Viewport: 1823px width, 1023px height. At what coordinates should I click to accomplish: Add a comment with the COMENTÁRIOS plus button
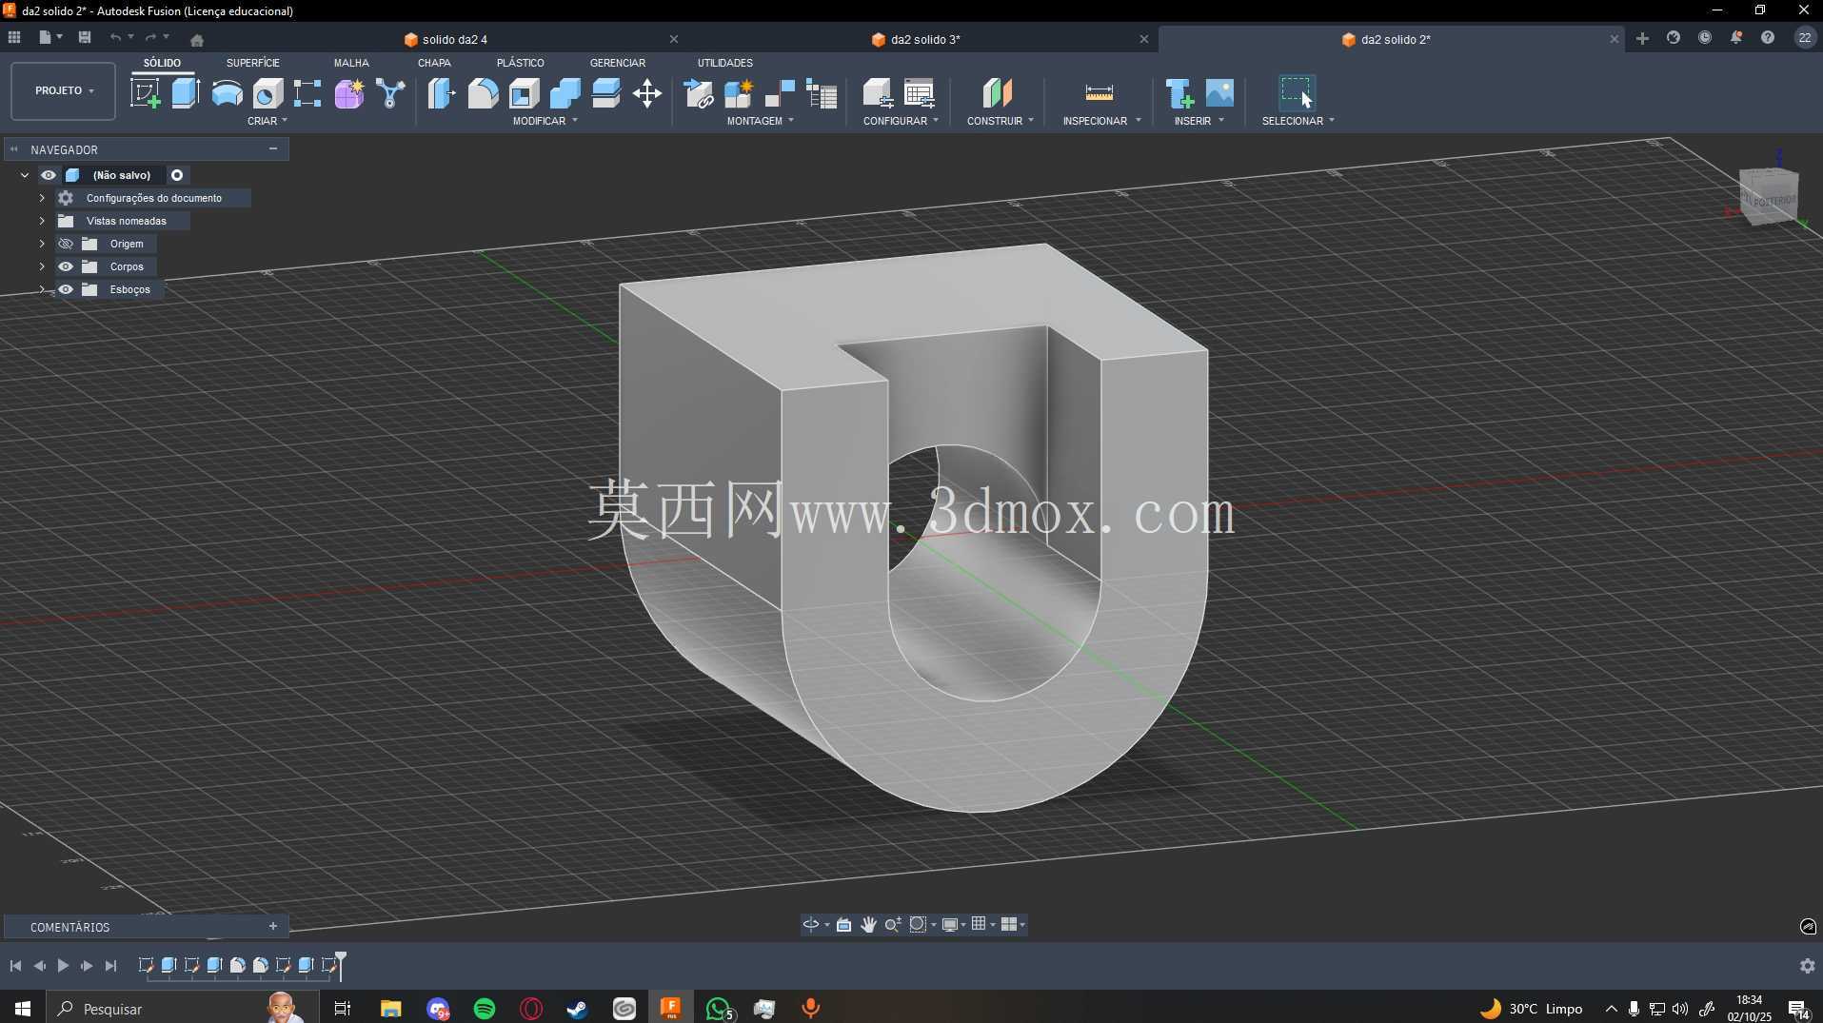click(x=273, y=926)
